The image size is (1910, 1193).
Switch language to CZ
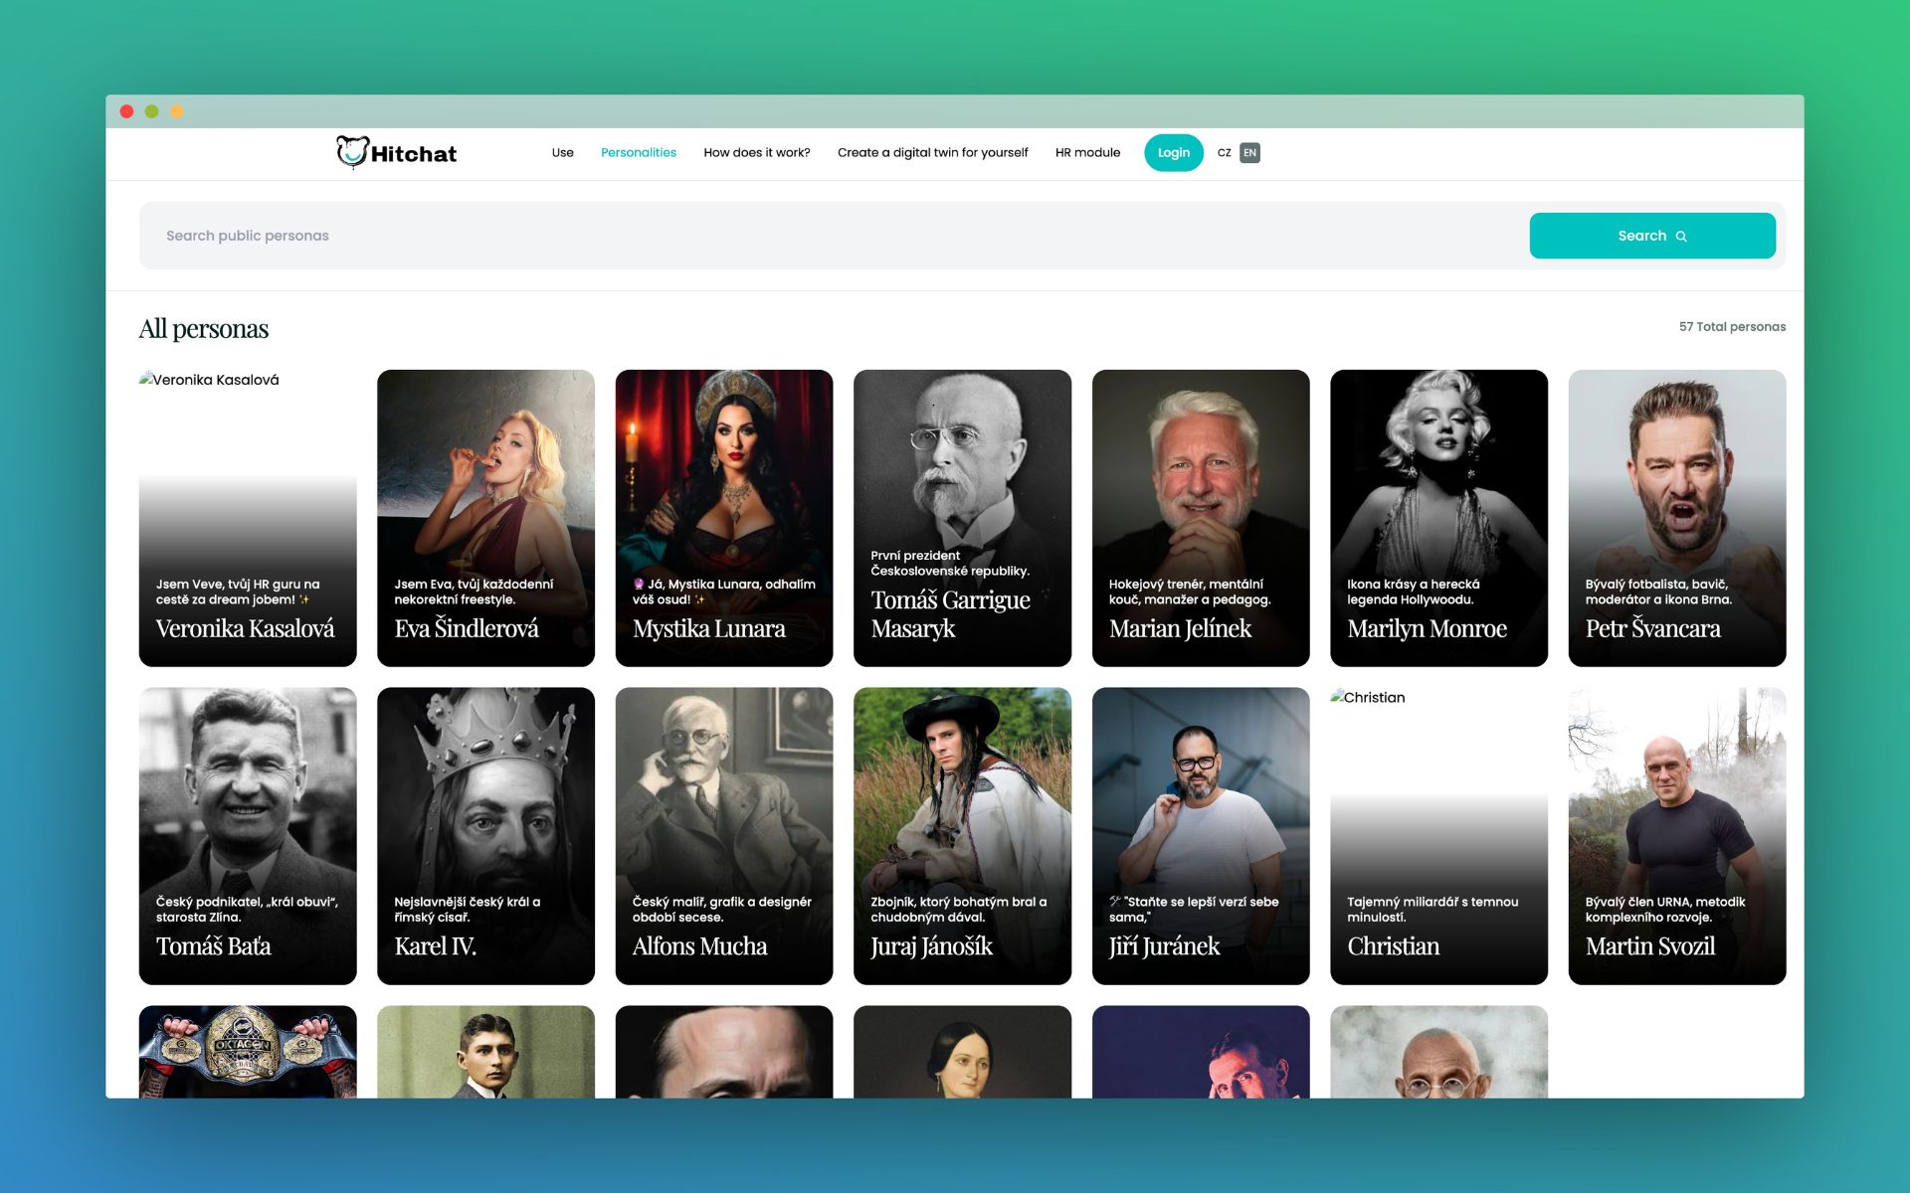[x=1224, y=153]
